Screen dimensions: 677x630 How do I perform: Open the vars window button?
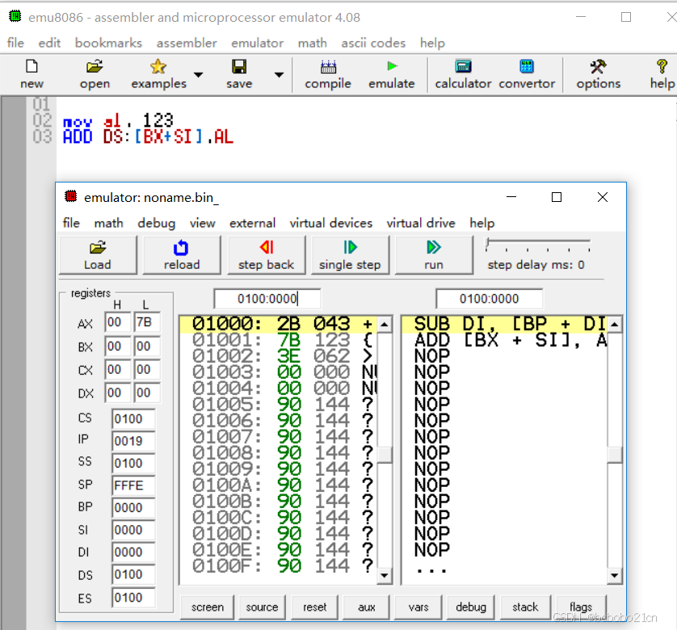[418, 607]
